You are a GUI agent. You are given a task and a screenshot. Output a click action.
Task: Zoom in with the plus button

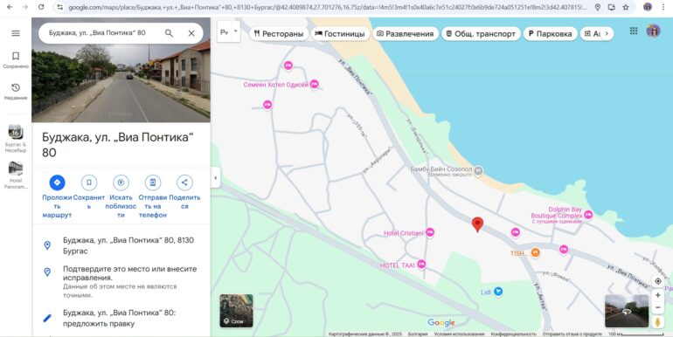(657, 295)
